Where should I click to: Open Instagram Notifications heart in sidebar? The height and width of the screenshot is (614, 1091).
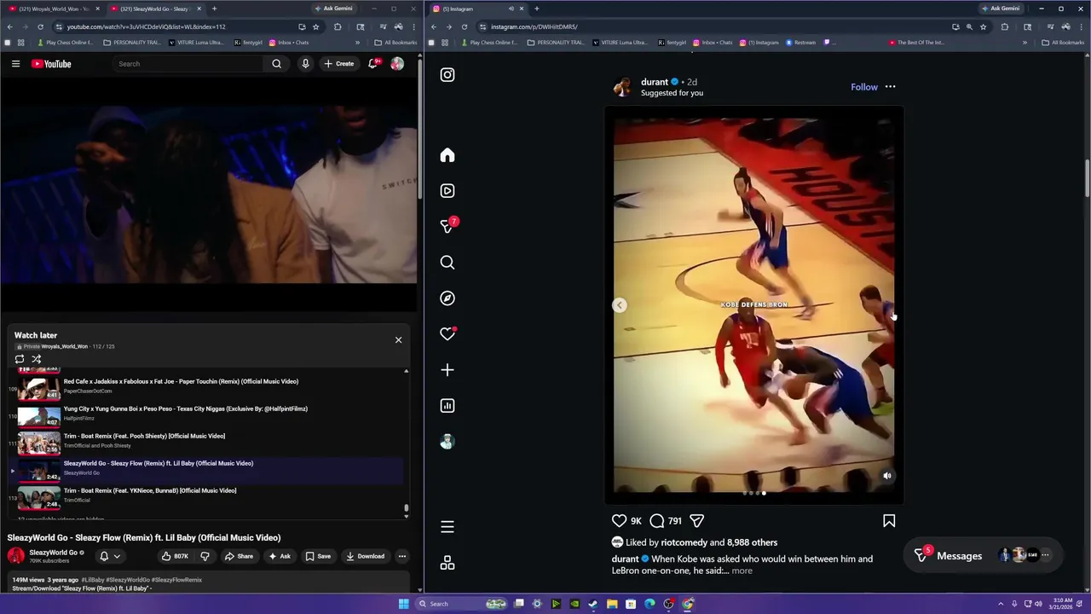point(447,334)
